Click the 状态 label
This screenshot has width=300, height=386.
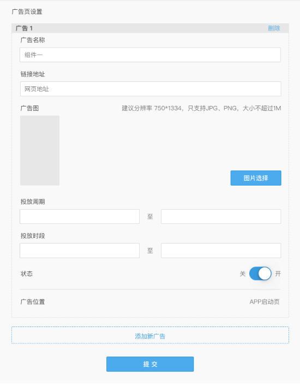27,274
